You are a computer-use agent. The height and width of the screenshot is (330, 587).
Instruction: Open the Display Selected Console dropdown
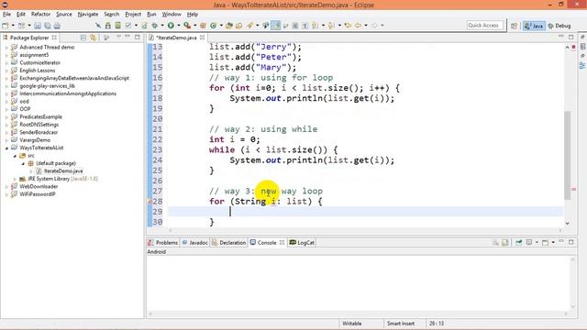537,242
